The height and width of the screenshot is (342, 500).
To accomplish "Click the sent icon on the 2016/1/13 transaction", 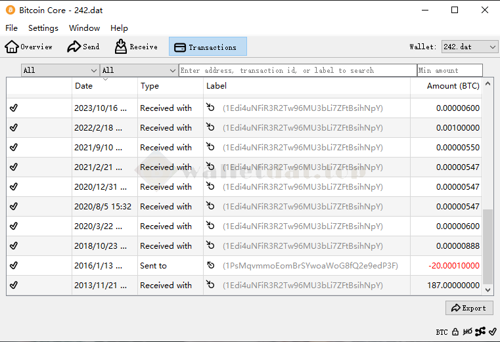I will 210,266.
